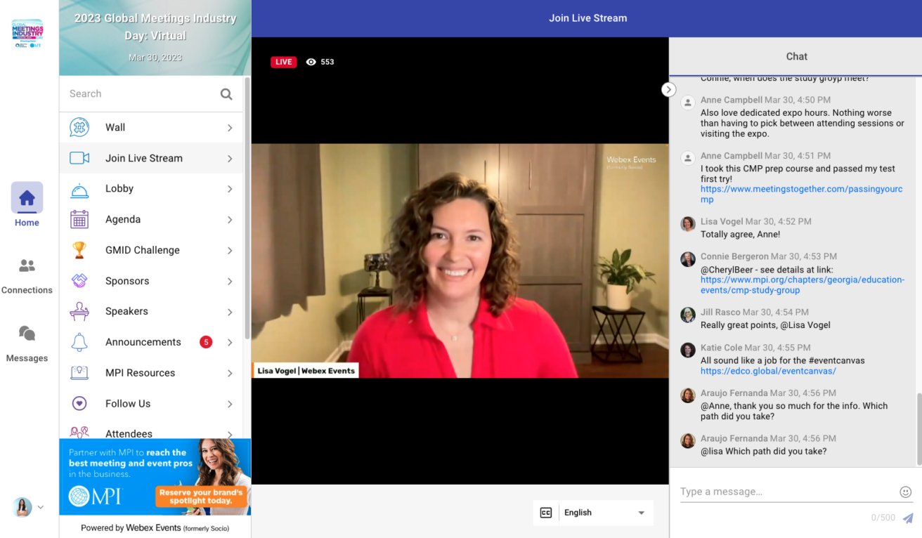The height and width of the screenshot is (538, 922).
Task: Expand the Wall chevron
Action: click(x=230, y=128)
